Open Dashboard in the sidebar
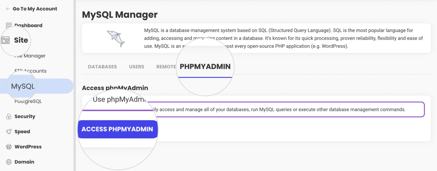The image size is (437, 171). tap(28, 25)
